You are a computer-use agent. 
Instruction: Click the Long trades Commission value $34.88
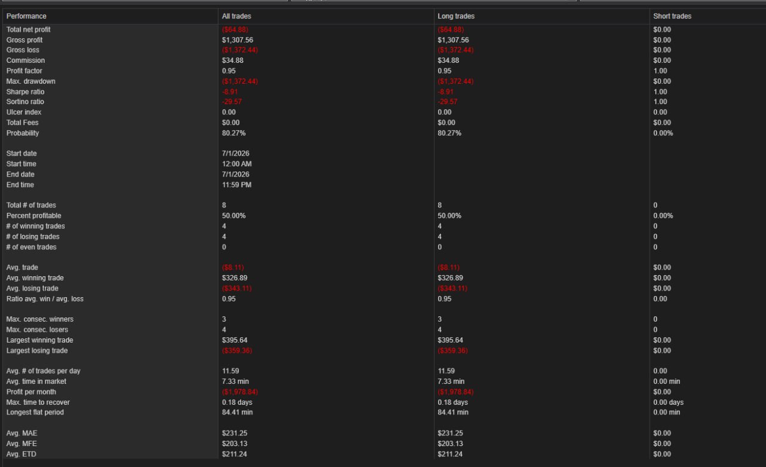[449, 60]
